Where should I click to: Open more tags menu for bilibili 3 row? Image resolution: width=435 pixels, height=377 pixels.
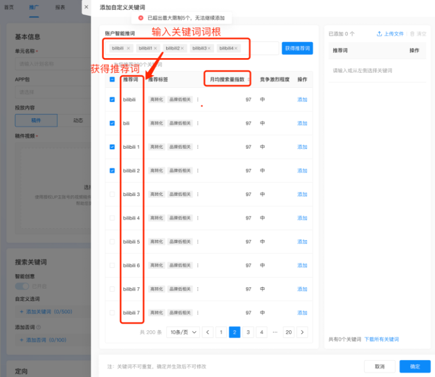pos(198,194)
